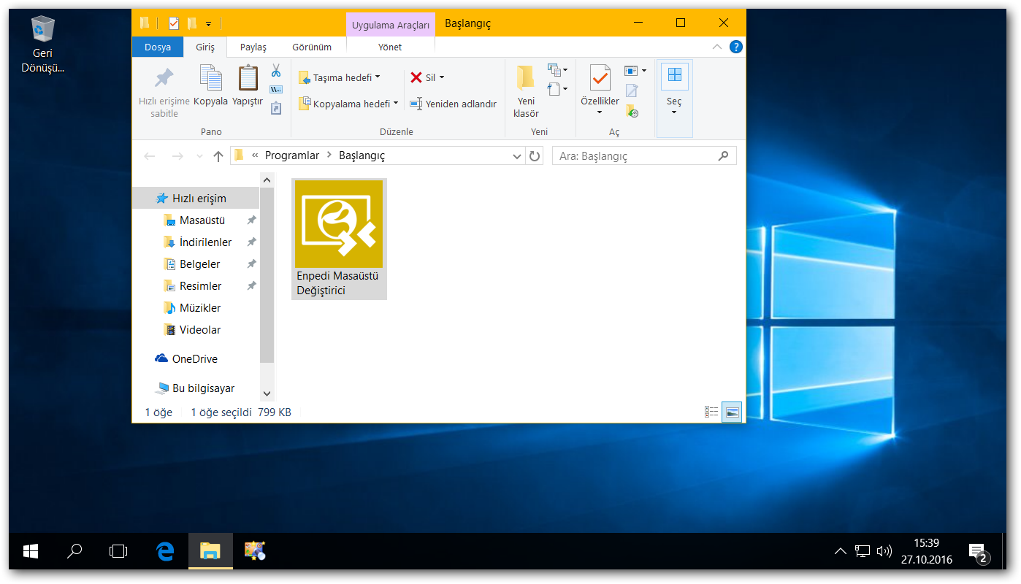Click File Explorer icon on taskbar
The height and width of the screenshot is (584, 1021).
pos(210,551)
